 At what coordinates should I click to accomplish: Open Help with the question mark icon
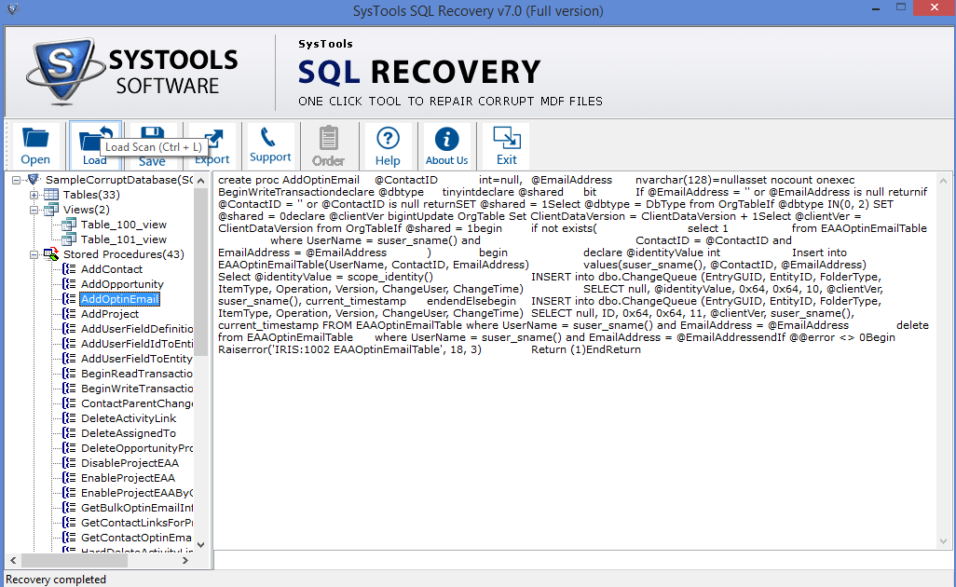coord(388,146)
